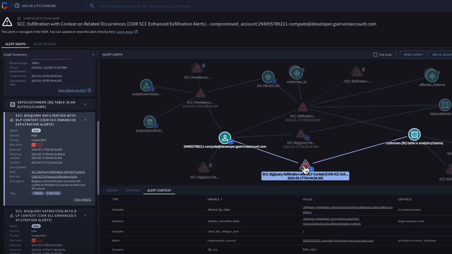This screenshot has height=254, width=452.
Task: Click the T1567.002 tag
Action: click(53, 193)
